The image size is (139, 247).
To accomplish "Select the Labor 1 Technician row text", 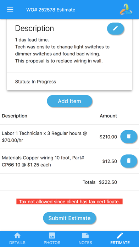I will click(x=44, y=137).
